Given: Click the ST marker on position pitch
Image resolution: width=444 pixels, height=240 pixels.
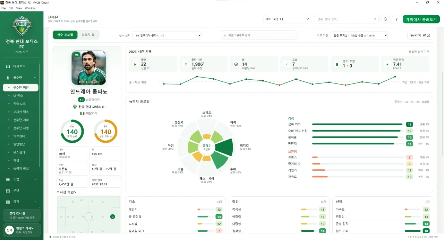Looking at the screenshot, I should point(112,217).
